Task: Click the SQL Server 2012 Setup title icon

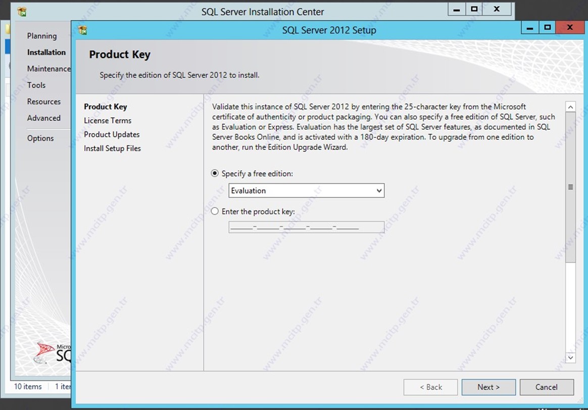Action: click(83, 30)
